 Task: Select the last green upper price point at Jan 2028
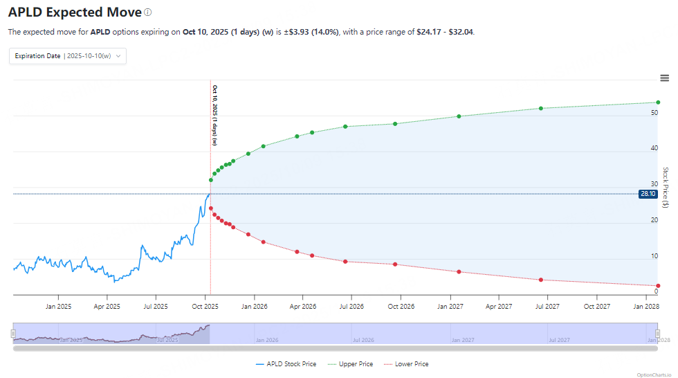(658, 102)
